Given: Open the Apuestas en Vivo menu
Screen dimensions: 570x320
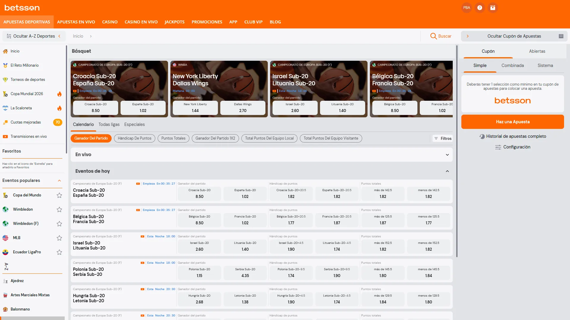Looking at the screenshot, I should [76, 22].
